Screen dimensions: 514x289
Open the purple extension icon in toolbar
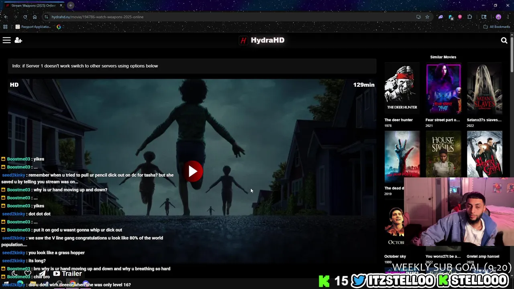(441, 17)
